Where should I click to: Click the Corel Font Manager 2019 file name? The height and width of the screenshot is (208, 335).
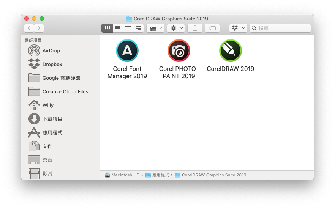pyautogui.click(x=127, y=72)
